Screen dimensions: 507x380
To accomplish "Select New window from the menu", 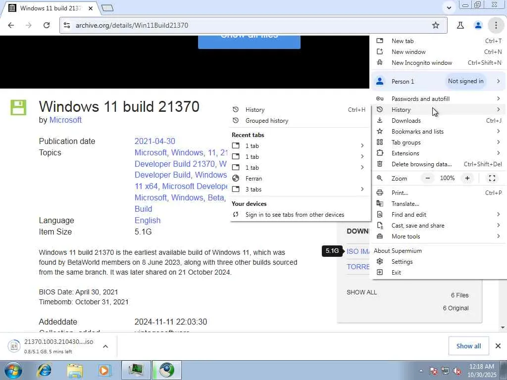I will pyautogui.click(x=438, y=51).
